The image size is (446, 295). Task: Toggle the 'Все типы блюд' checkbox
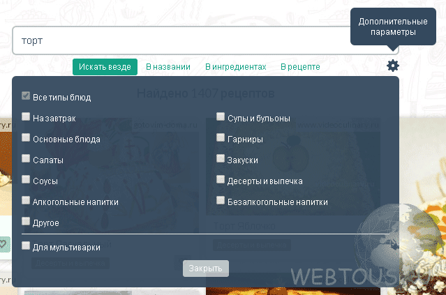pyautogui.click(x=26, y=96)
